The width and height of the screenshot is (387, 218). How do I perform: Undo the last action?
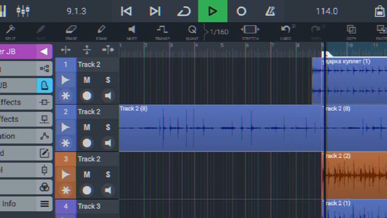click(286, 32)
